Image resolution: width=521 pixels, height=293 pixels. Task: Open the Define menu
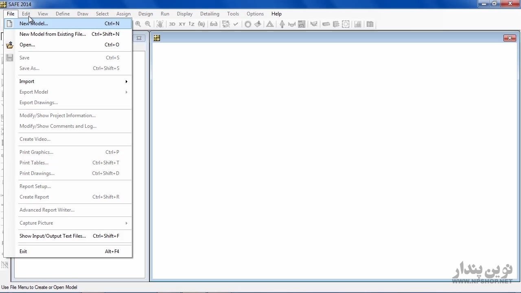(63, 13)
